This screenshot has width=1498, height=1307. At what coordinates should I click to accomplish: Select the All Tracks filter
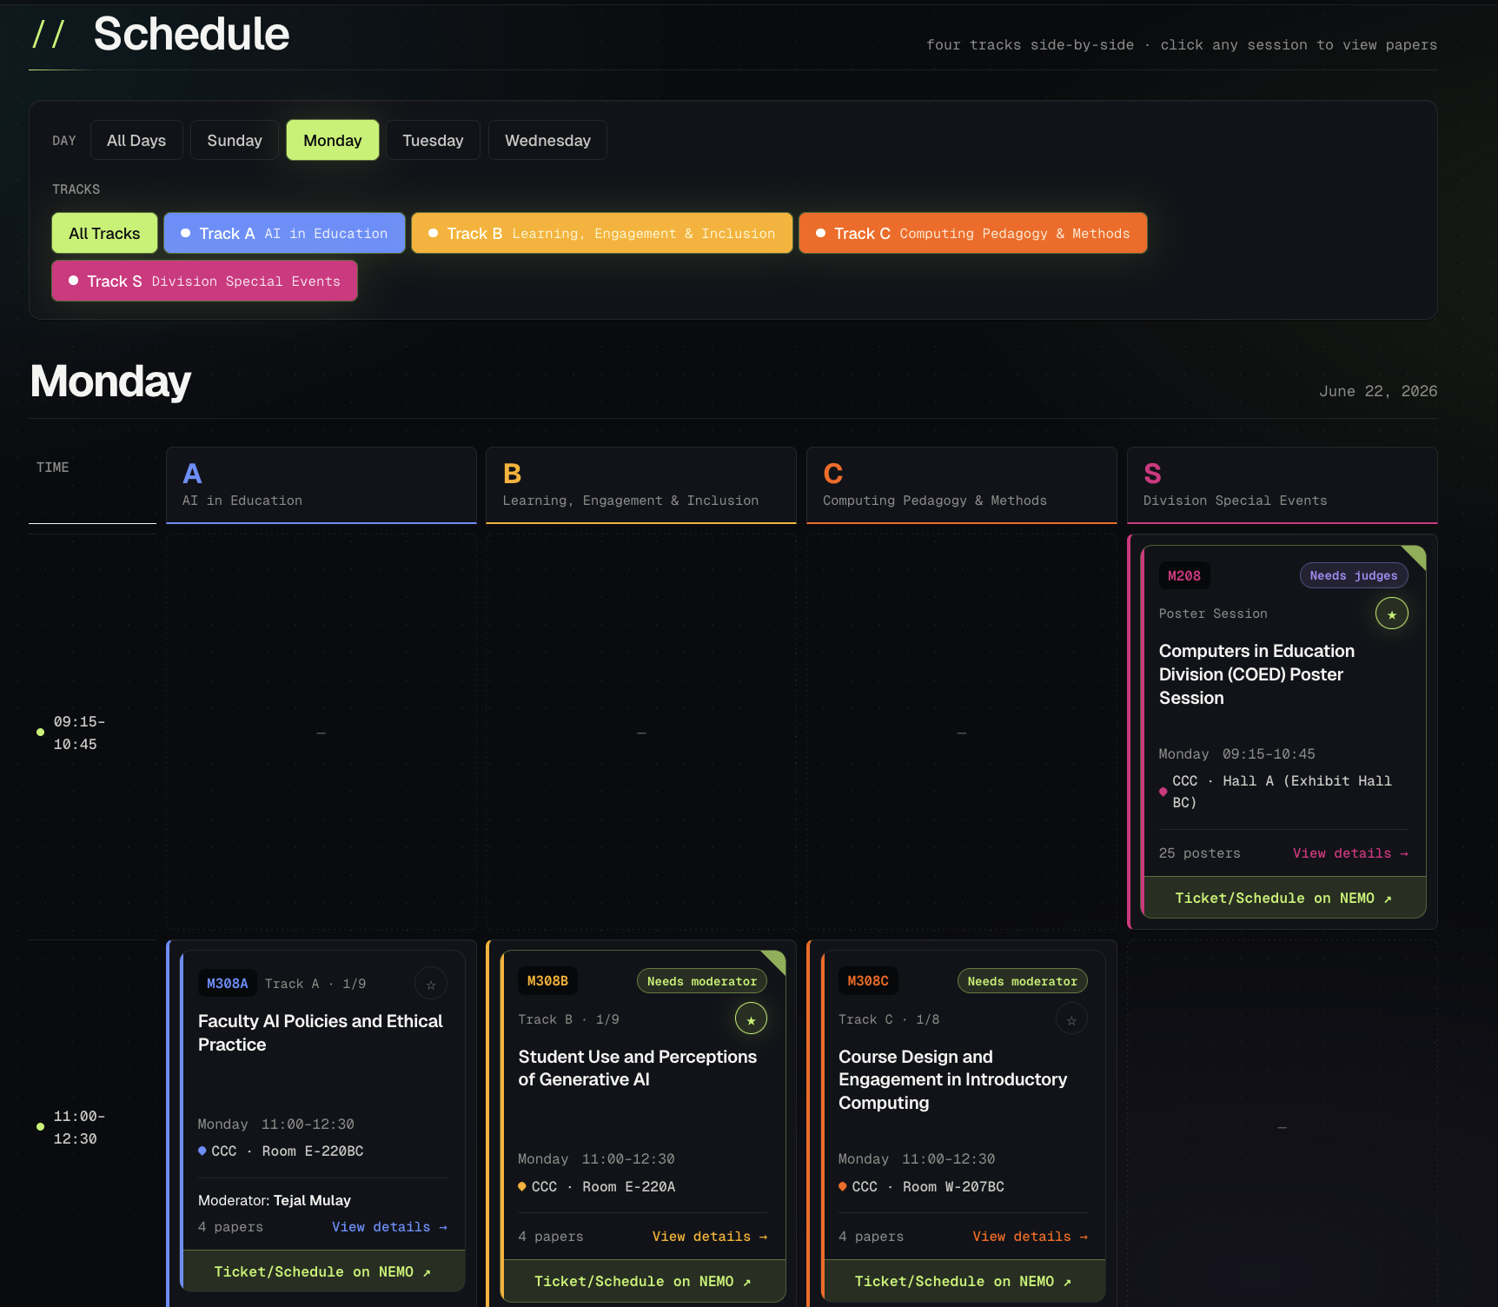tap(104, 233)
